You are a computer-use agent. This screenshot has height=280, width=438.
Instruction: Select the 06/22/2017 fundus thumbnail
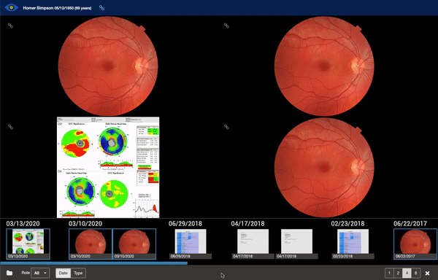[415, 244]
